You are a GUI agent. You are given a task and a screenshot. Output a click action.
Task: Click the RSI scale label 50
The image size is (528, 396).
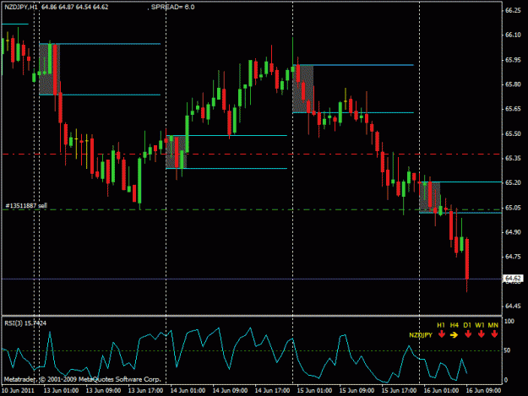[507, 350]
